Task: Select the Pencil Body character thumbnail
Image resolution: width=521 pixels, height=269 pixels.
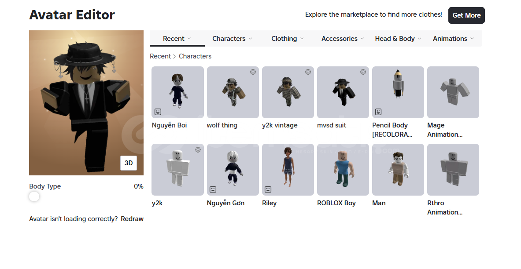Action: coord(398,92)
